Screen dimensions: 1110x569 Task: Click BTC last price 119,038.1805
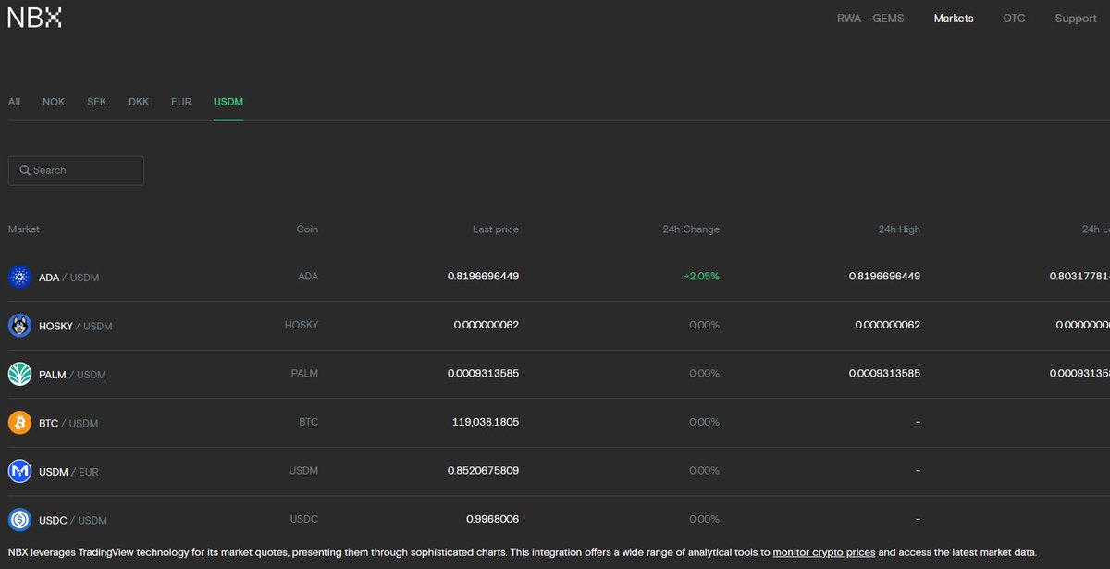(x=486, y=422)
